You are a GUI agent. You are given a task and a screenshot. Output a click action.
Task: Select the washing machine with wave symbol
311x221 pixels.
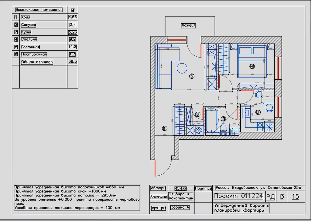pyautogui.click(x=198, y=131)
